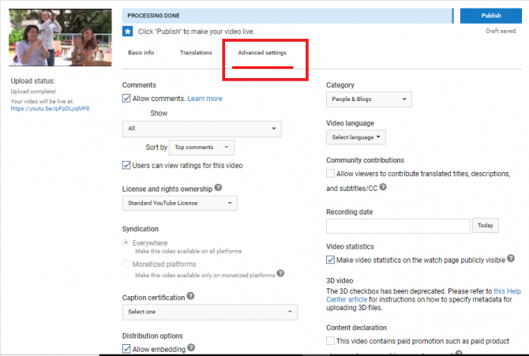Open the Select language dropdown
529x356 pixels.
click(x=356, y=137)
